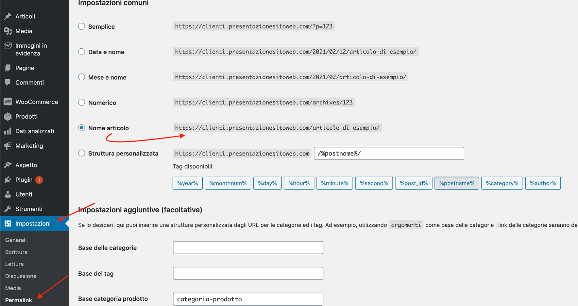Click the Utenti person icon
The image size is (578, 306).
coord(8,194)
